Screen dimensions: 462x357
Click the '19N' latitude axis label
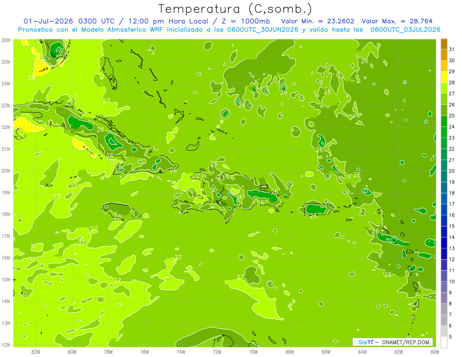coord(5,193)
